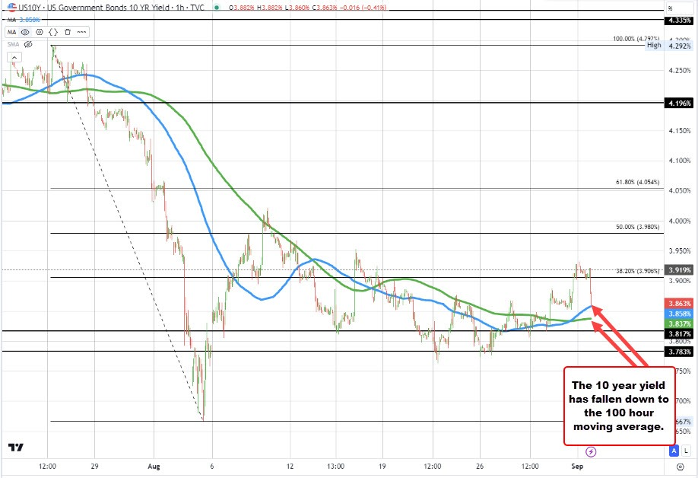The image size is (698, 478).
Task: Open chart settings gear at bottom right
Action: coord(681,467)
